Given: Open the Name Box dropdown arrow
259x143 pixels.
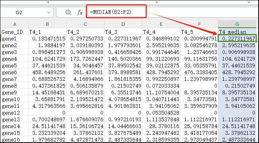Looking at the screenshot, I should 49,12.
